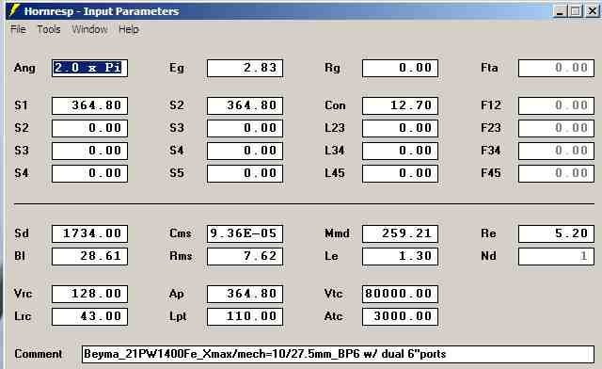Edit the Re value 5.20

tap(556, 233)
